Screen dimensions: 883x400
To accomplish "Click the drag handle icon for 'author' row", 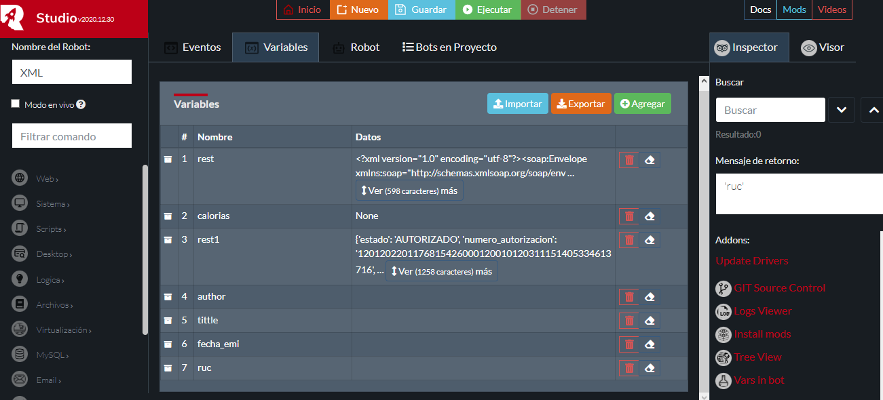I will coord(168,297).
